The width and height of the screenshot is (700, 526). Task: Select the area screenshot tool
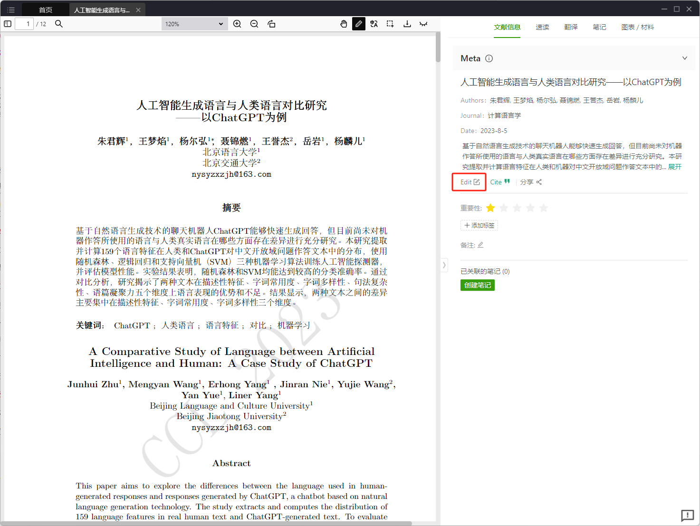click(x=390, y=24)
